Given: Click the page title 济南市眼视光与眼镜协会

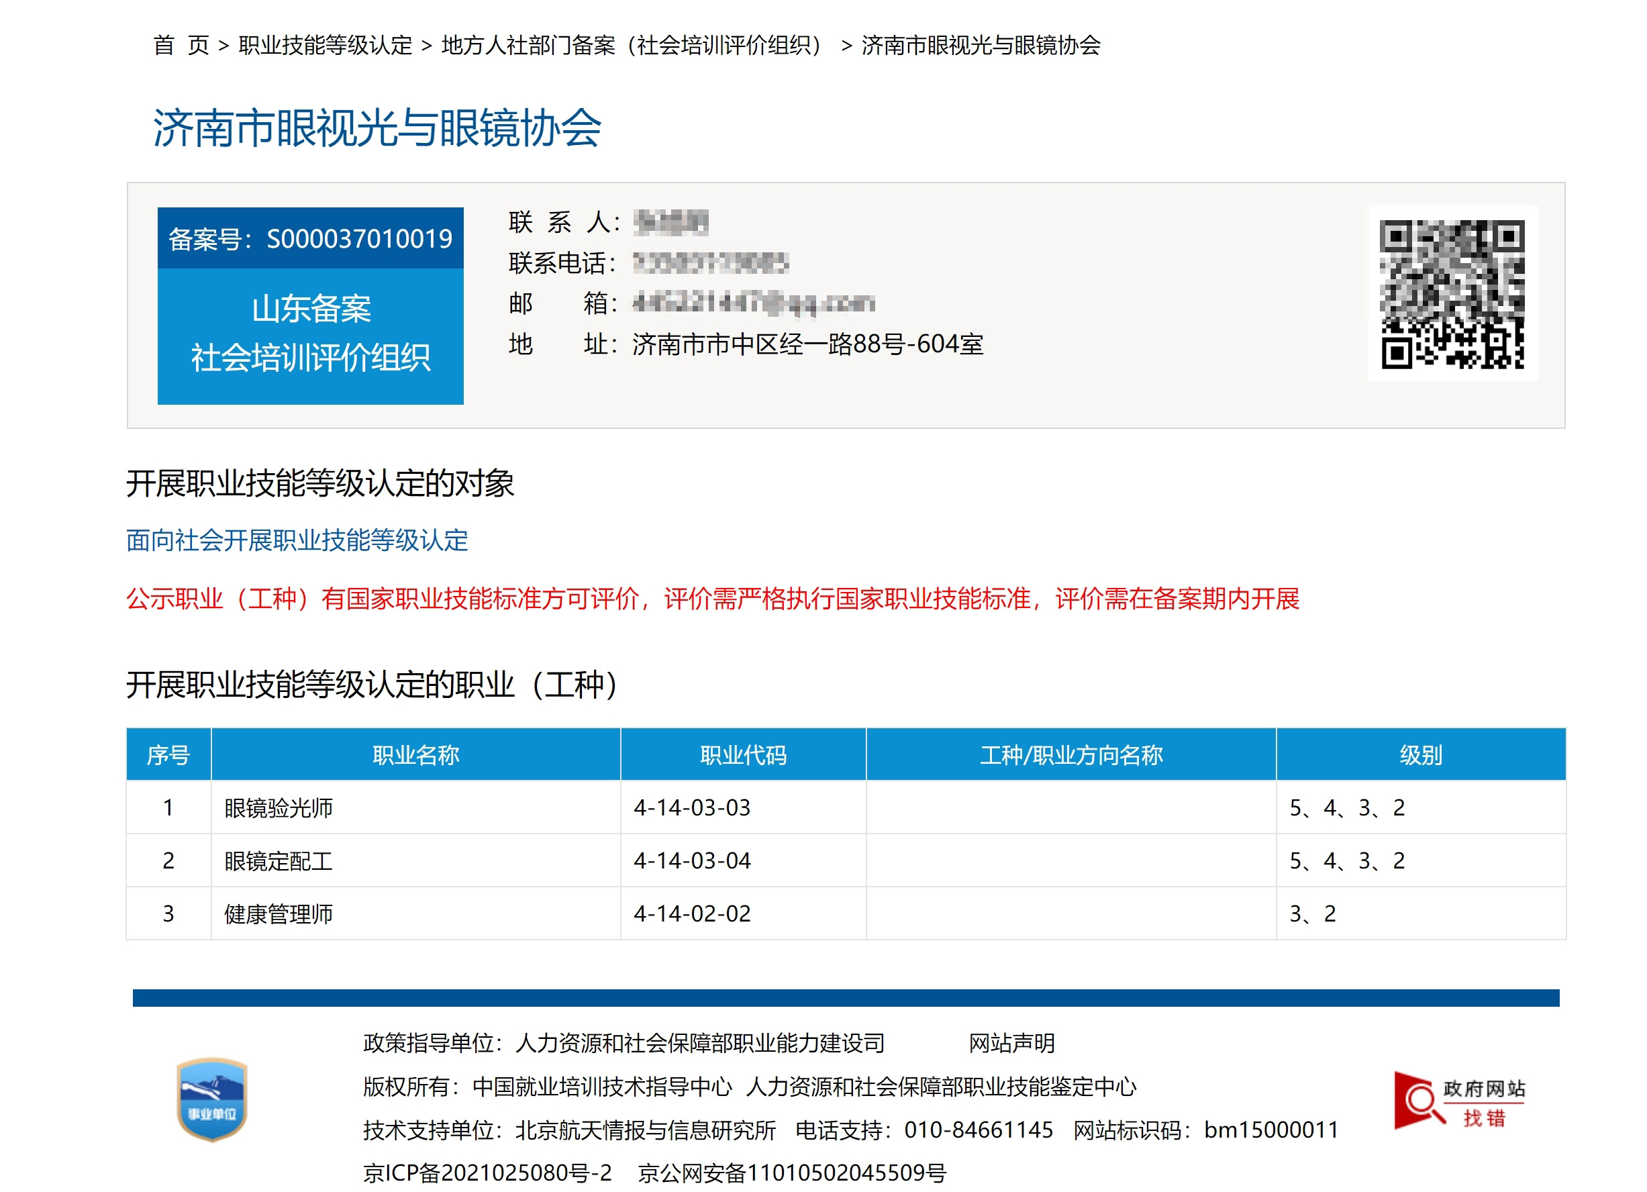Looking at the screenshot, I should click(376, 129).
